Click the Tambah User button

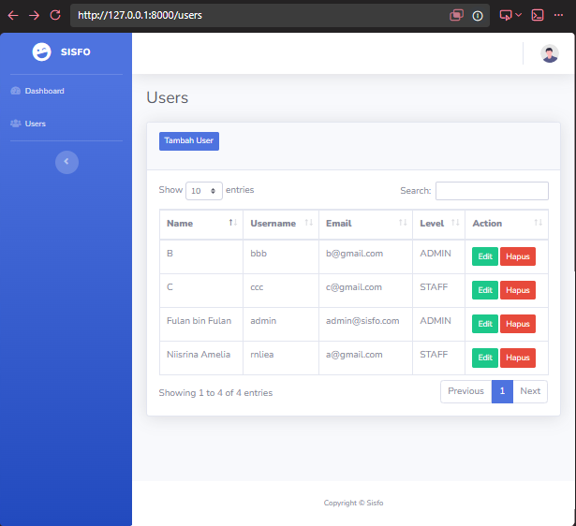click(x=189, y=141)
